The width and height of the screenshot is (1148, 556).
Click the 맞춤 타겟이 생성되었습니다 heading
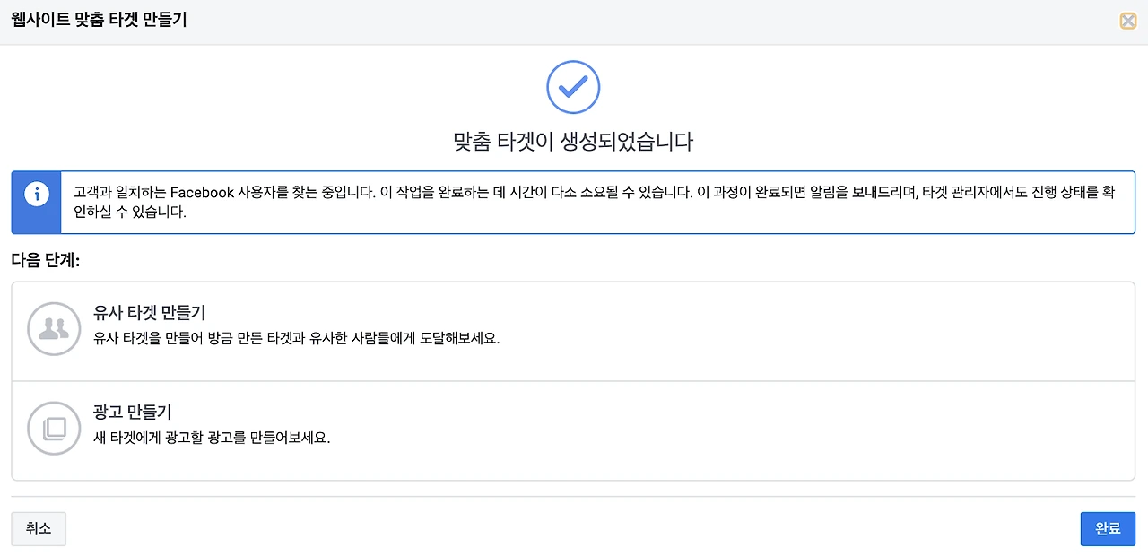[573, 142]
